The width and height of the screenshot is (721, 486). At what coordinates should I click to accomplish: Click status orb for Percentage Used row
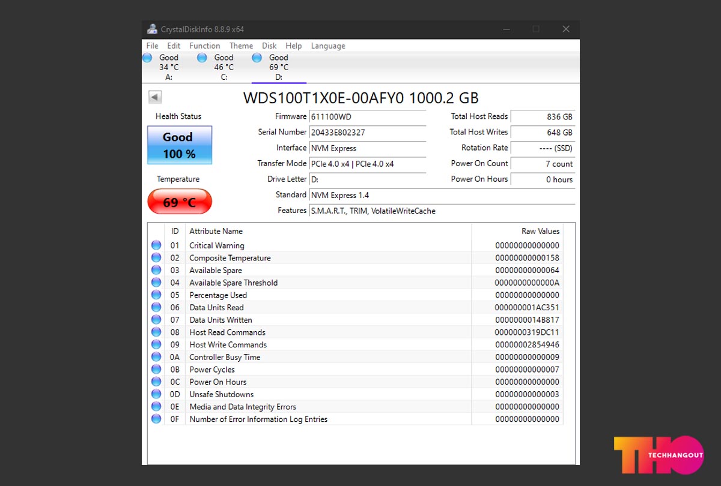click(x=156, y=295)
